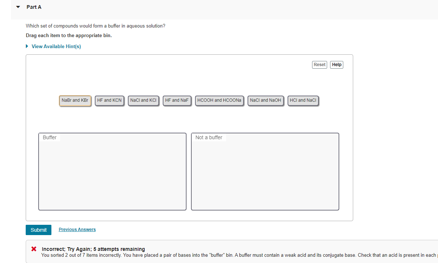Click inside the Not a buffer bin

click(x=265, y=173)
